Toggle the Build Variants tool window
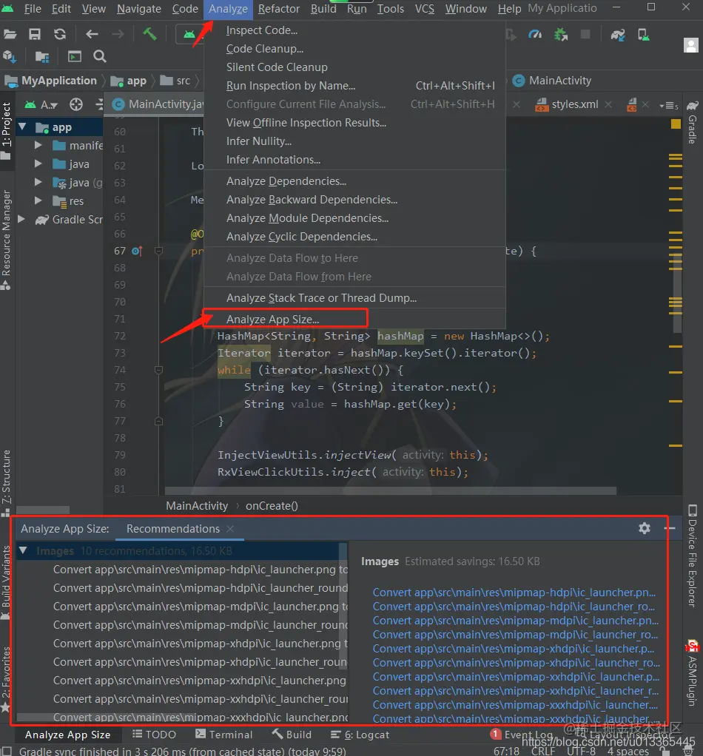This screenshot has height=756, width=703. [6, 582]
